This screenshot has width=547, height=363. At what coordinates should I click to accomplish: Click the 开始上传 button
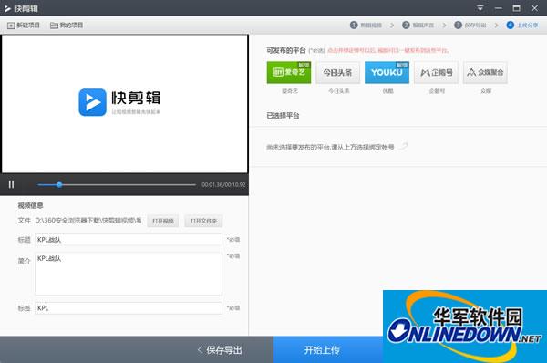point(328,349)
